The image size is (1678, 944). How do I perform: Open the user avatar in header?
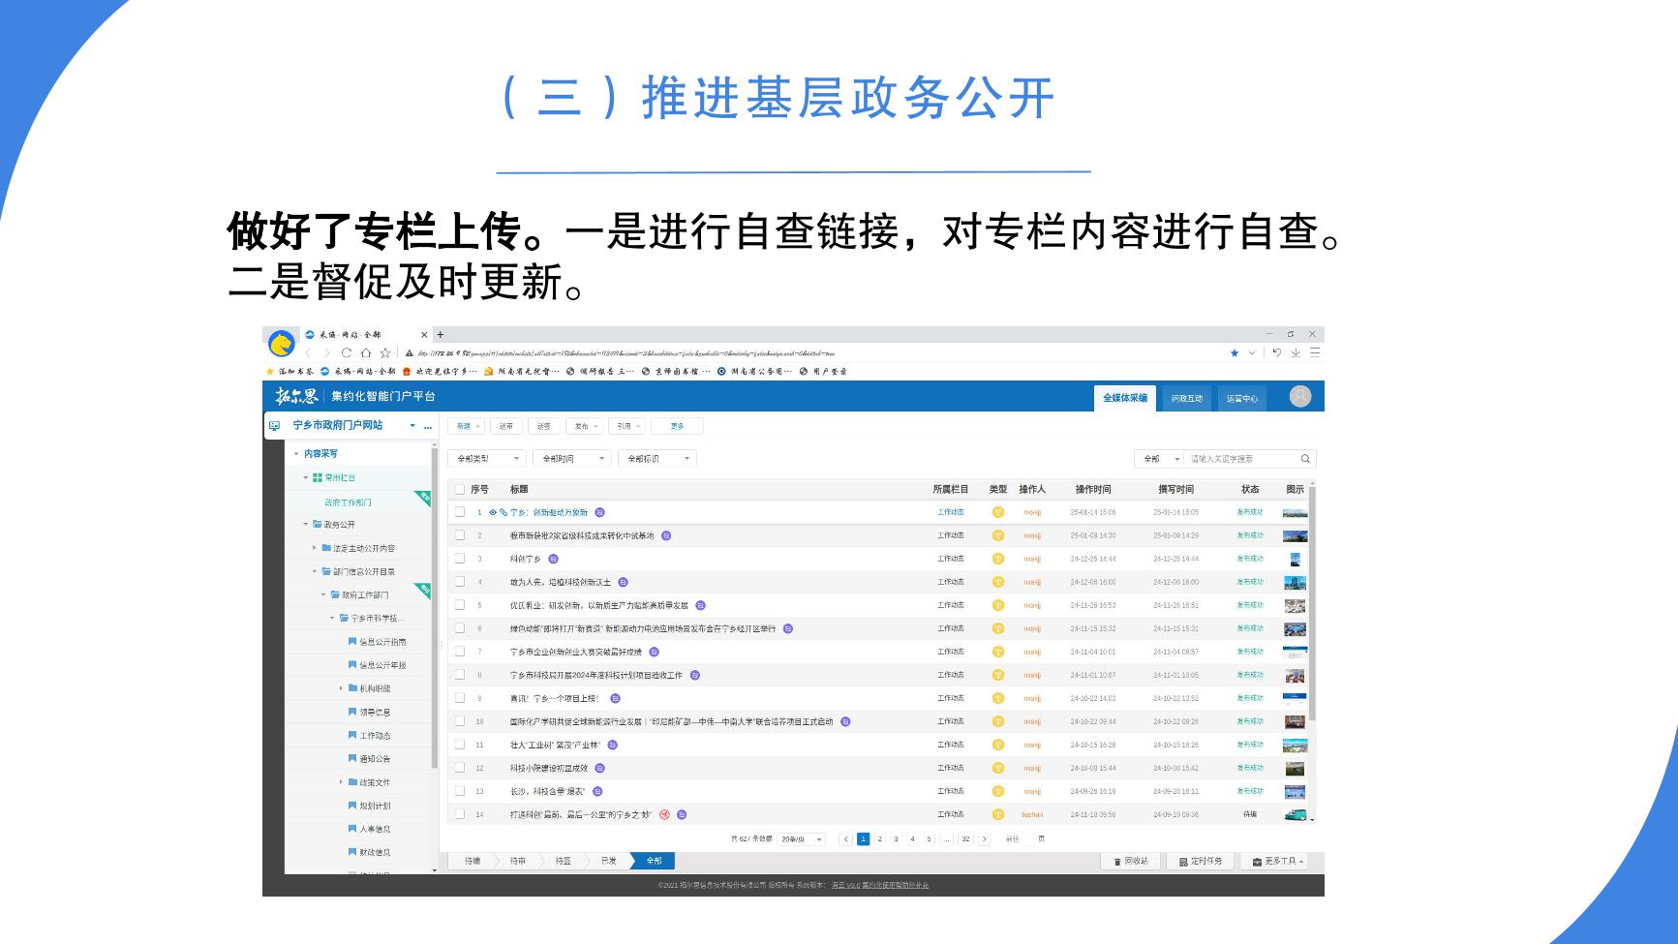tap(1299, 396)
